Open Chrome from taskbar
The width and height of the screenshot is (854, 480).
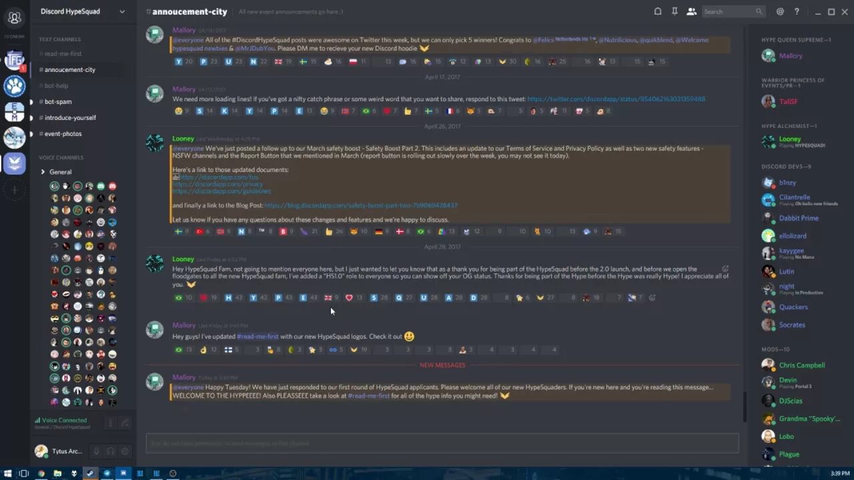pos(41,473)
